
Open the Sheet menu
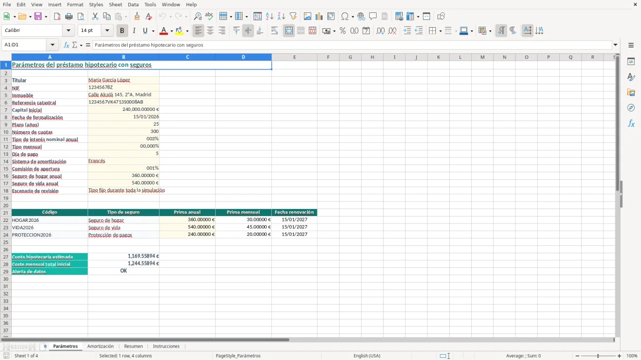[115, 4]
